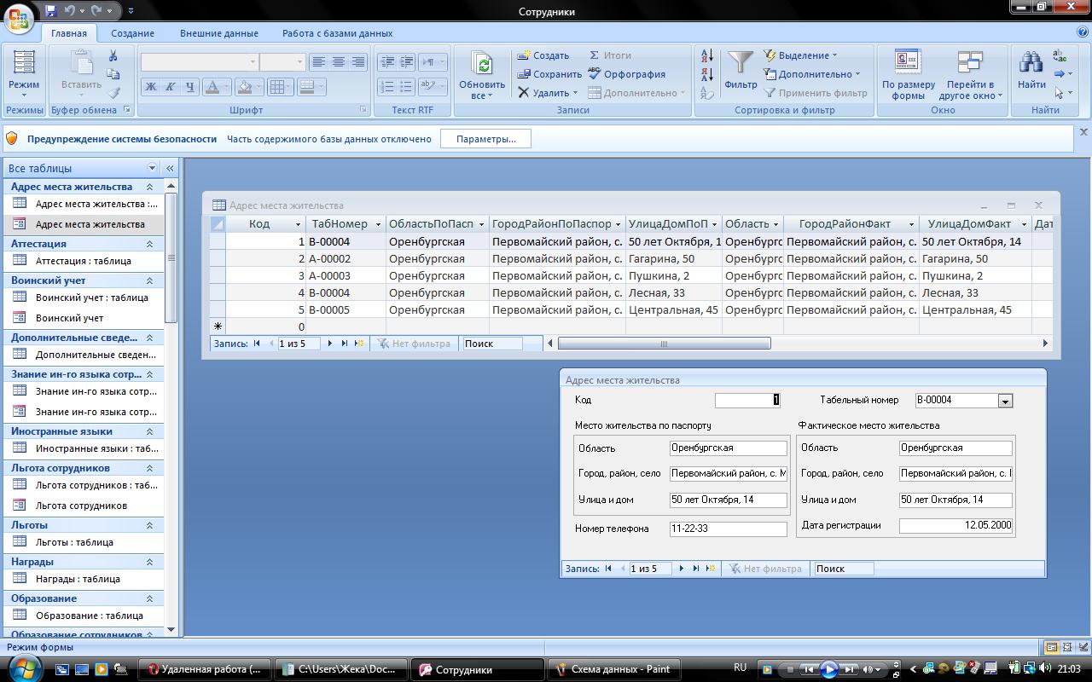The image size is (1092, 682).
Task: Open fill color bucket picker
Action: tap(259, 86)
